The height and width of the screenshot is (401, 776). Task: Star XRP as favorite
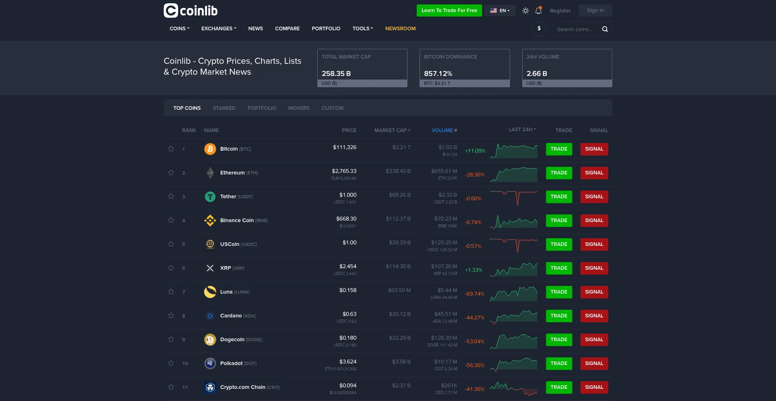point(171,268)
